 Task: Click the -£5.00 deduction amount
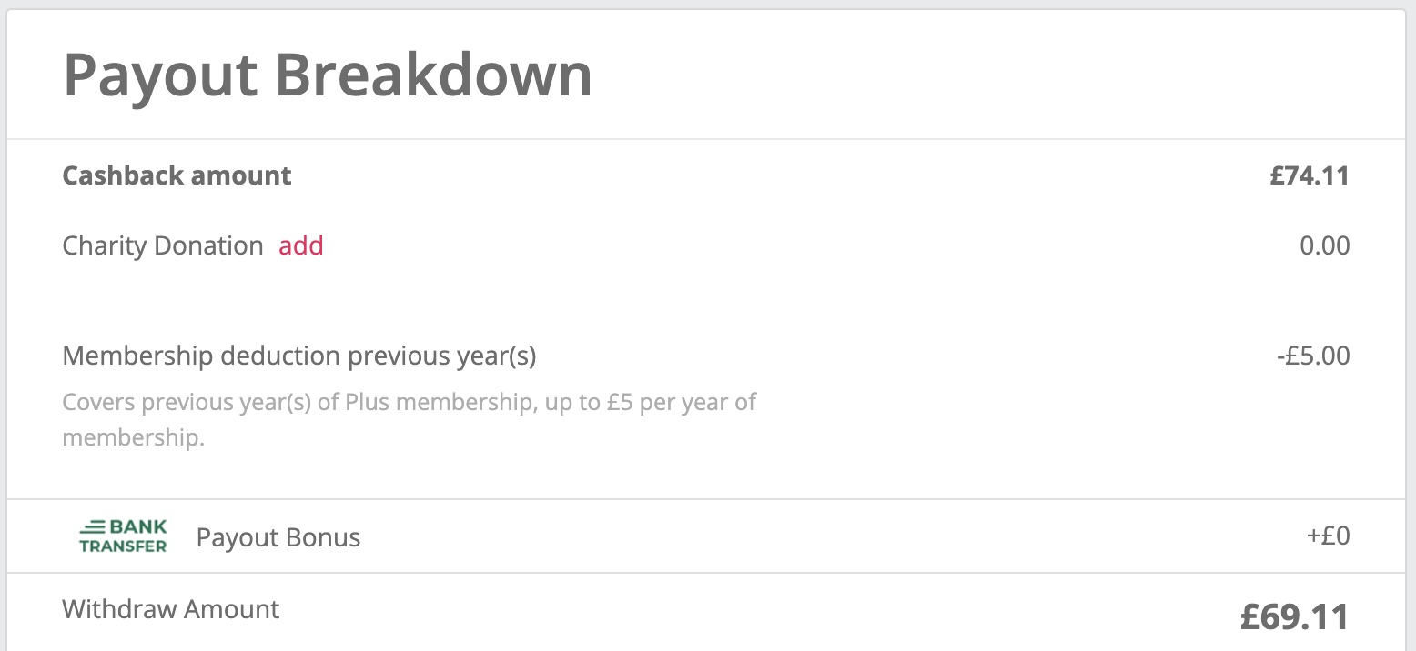click(1314, 356)
